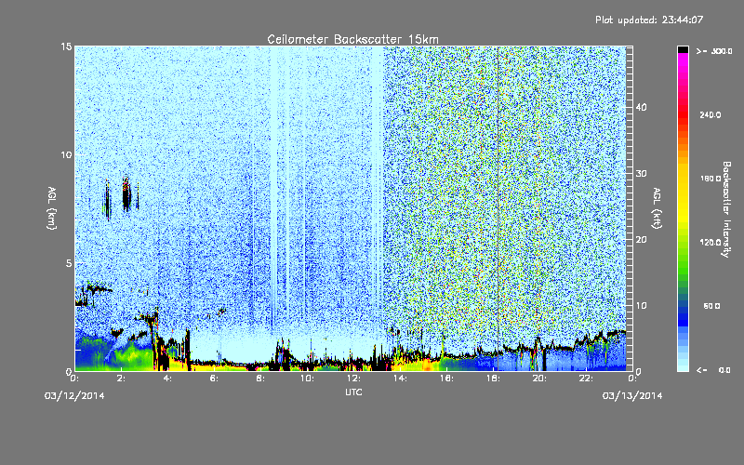Click the dark blue section of the colorbar
The width and height of the screenshot is (744, 465).
683,318
